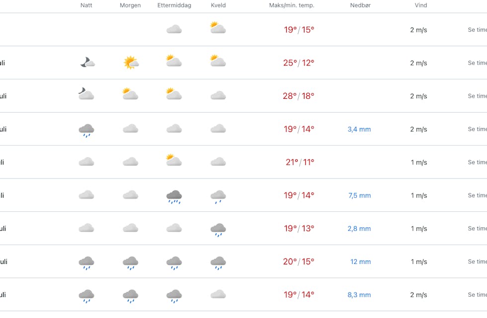Click the night rain icon in the 3,4 mm row
The image size is (487, 318).
pos(86,130)
